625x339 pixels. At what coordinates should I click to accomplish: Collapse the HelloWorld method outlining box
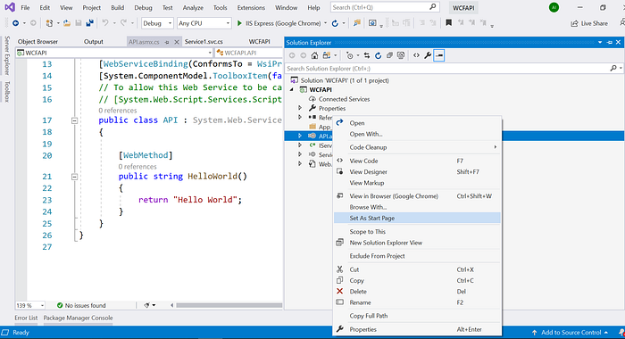coord(74,177)
